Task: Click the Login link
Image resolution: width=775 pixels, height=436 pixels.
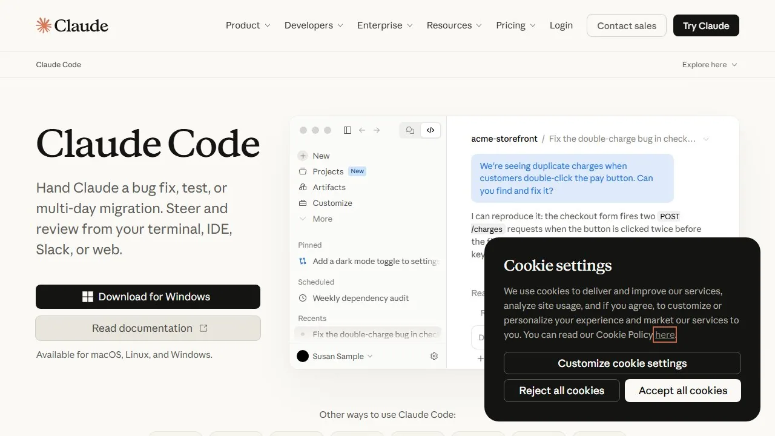Action: 561,25
